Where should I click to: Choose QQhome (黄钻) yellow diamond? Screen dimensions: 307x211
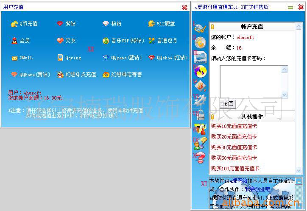point(31,75)
